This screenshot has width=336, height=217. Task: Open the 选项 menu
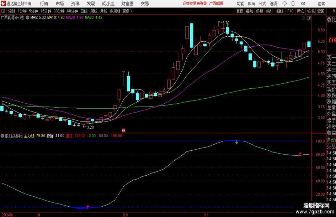(x=273, y=4)
